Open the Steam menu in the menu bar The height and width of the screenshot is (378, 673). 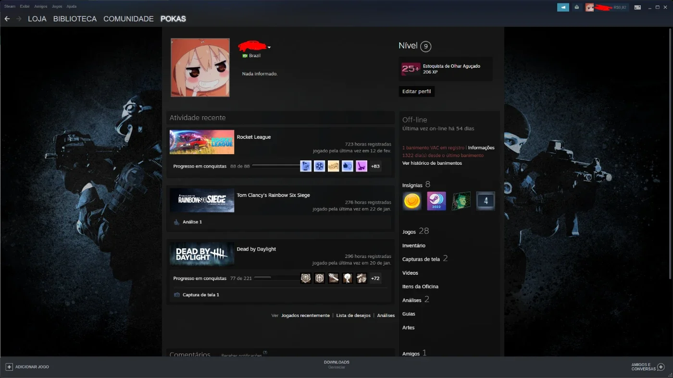coord(10,7)
